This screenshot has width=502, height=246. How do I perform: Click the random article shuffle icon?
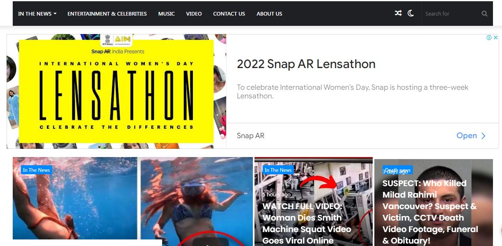click(398, 14)
